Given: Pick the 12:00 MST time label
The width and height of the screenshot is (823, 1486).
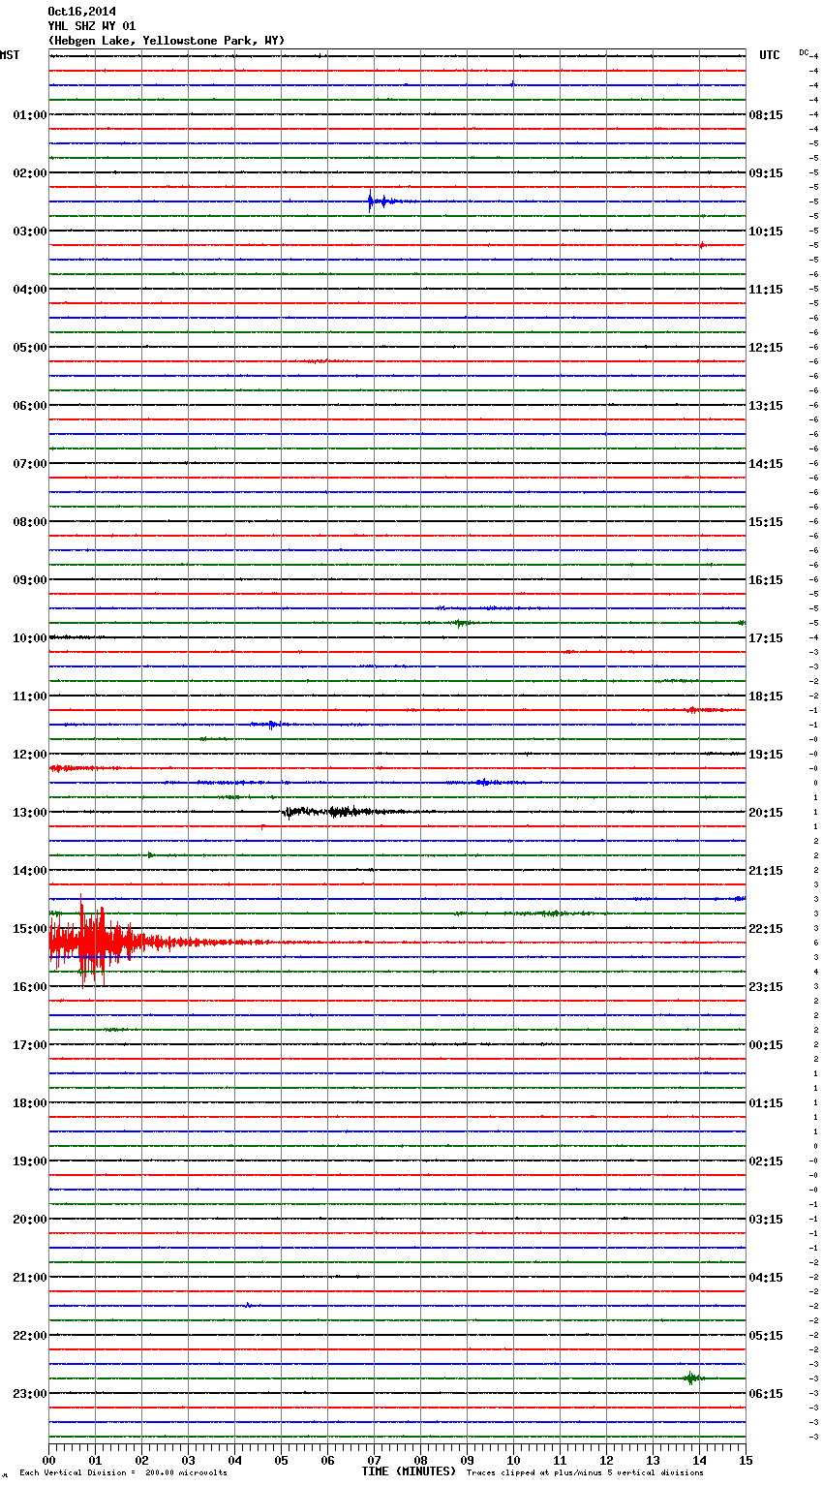Looking at the screenshot, I should pos(29,755).
